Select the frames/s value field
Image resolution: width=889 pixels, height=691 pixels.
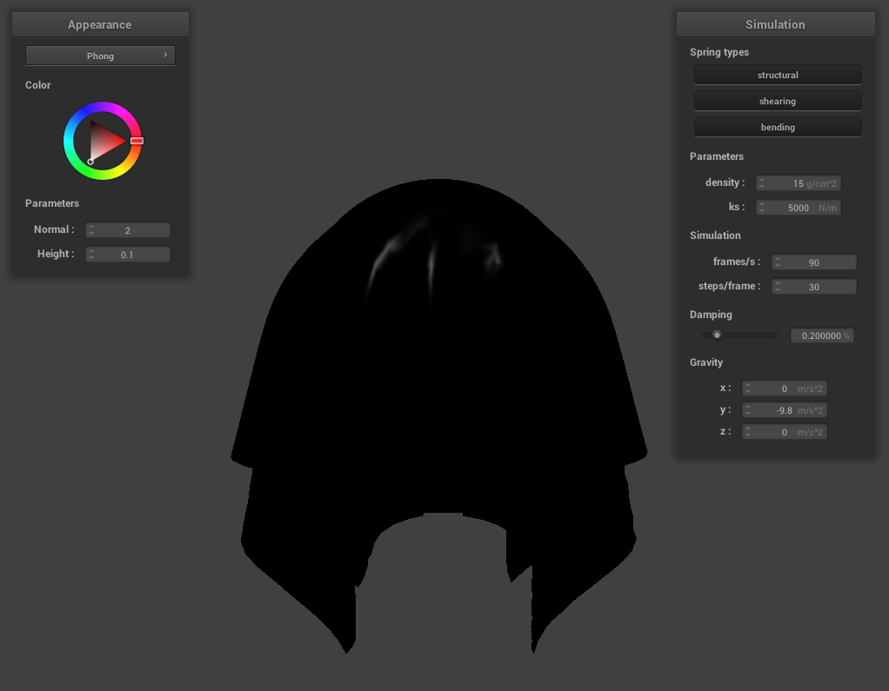pos(814,262)
